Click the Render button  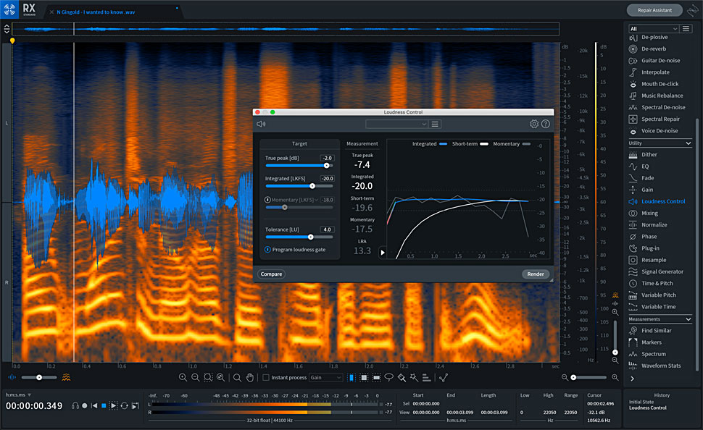[x=535, y=274]
